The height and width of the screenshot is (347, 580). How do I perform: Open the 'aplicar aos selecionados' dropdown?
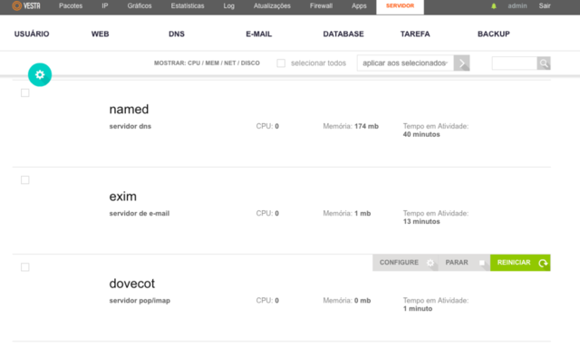405,63
